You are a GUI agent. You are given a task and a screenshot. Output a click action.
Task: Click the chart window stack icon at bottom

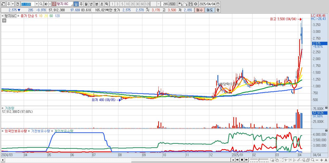tap(308, 160)
